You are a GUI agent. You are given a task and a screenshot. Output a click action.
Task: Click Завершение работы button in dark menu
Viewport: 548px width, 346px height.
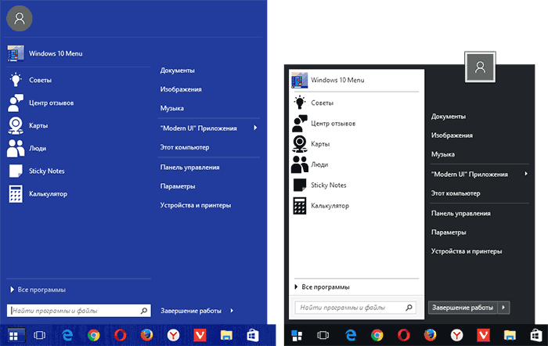(463, 308)
